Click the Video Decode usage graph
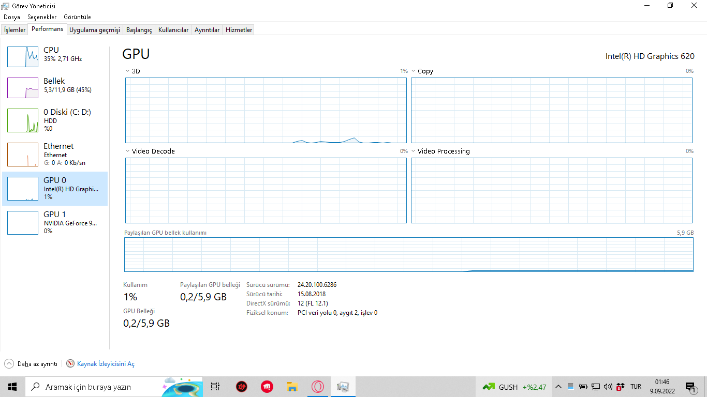 [x=266, y=190]
